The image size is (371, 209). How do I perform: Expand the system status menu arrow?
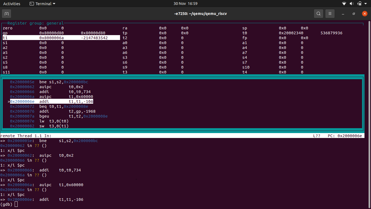coord(365,4)
